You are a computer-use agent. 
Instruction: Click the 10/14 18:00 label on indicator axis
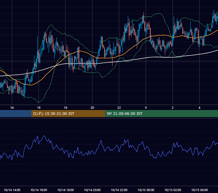pyautogui.click(x=65, y=190)
